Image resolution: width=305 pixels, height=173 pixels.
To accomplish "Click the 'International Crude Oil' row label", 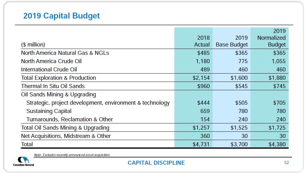I will coord(49,69).
